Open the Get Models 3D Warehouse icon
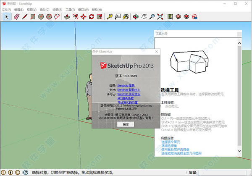The height and width of the screenshot is (176, 252). tap(178, 17)
